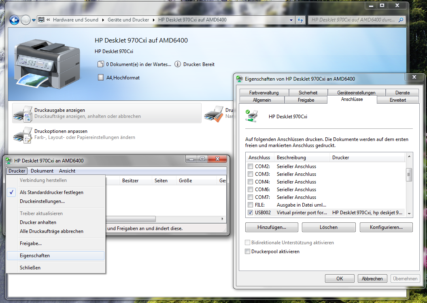Uncheck the USB002 port checkbox
The height and width of the screenshot is (303, 427).
point(250,213)
